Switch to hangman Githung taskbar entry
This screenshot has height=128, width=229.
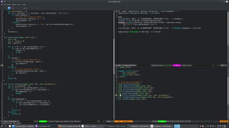click(x=162, y=126)
